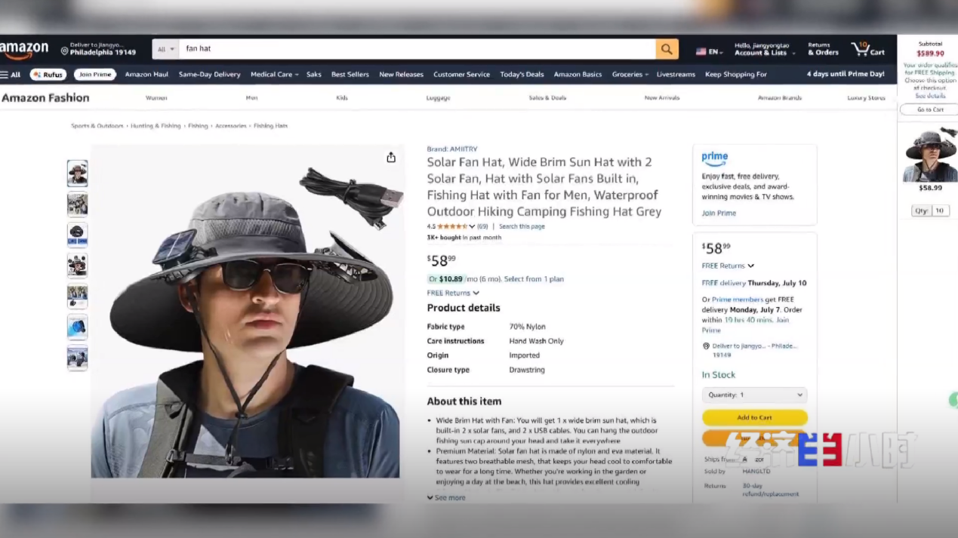
Task: Open the search category All dropdown
Action: tap(165, 49)
